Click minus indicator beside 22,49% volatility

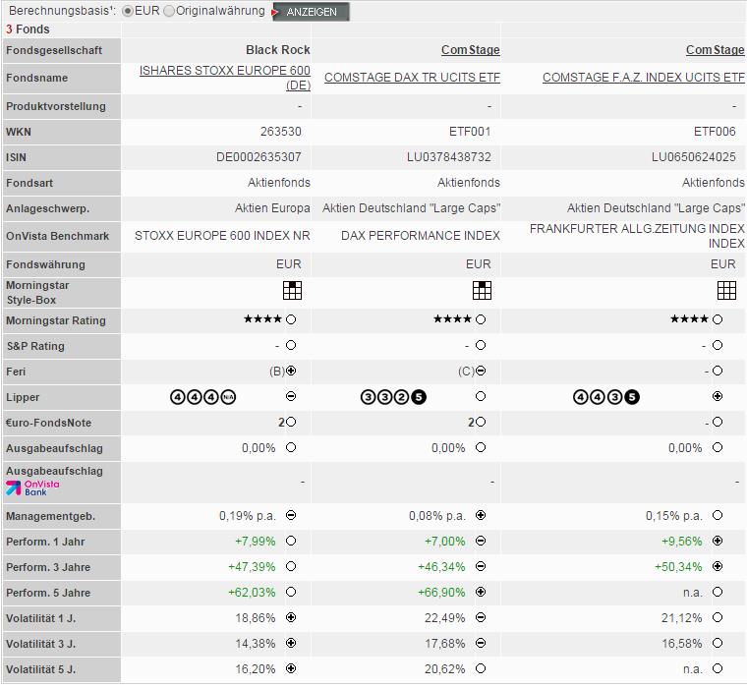[x=481, y=617]
